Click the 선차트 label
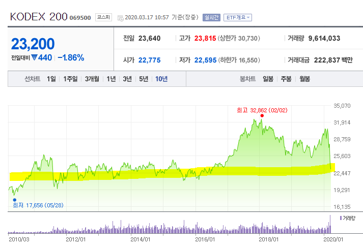 (x=33, y=79)
